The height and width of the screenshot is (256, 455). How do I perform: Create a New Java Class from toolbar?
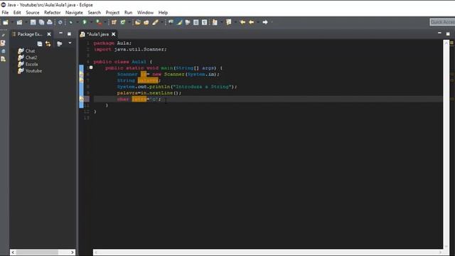pyautogui.click(x=122, y=22)
